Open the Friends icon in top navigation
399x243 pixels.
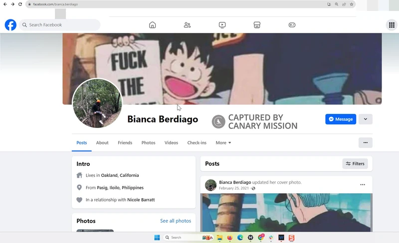188,25
